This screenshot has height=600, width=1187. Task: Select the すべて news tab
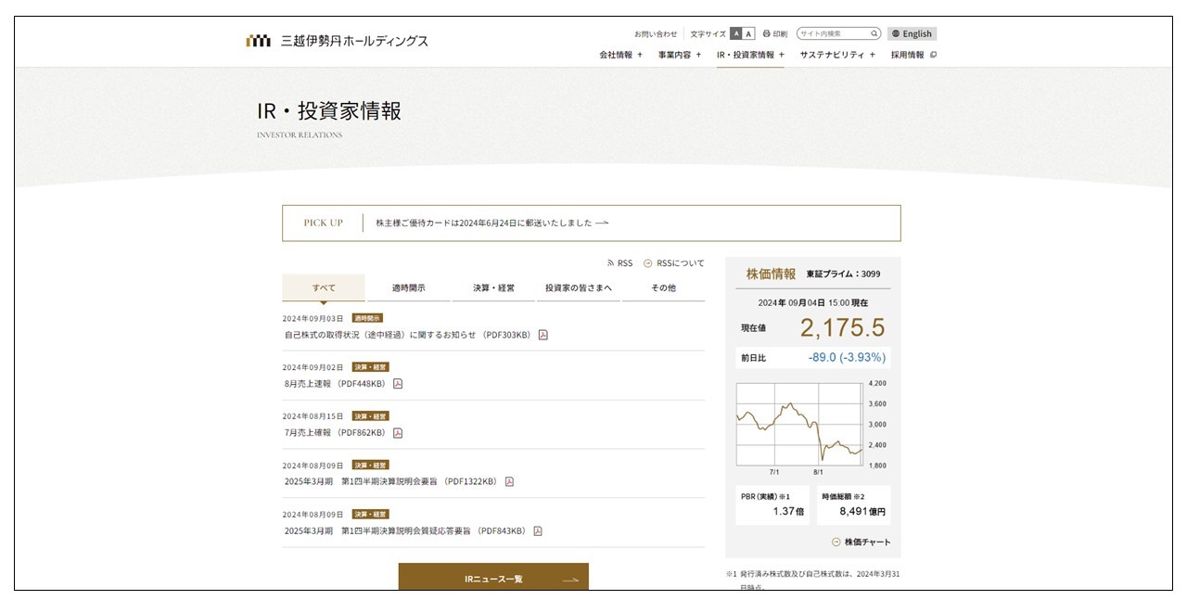coord(324,287)
